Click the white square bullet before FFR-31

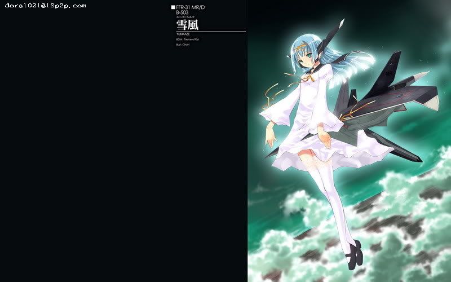point(173,7)
